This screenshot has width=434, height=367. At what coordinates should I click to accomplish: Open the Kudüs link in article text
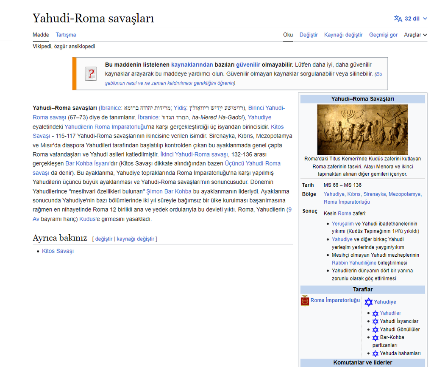pyautogui.click(x=87, y=219)
